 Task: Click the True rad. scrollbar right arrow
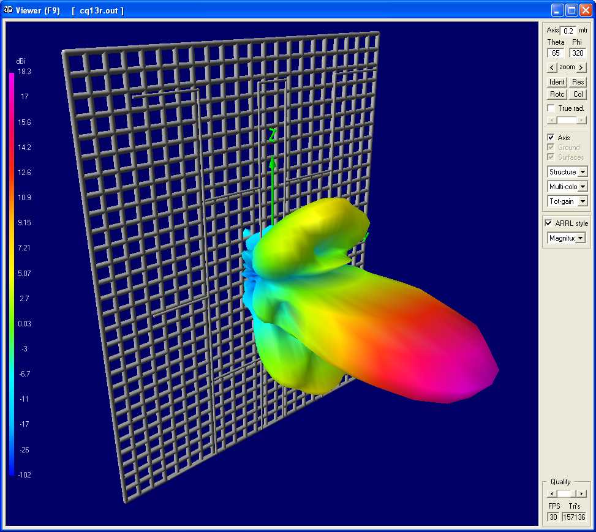(x=583, y=121)
